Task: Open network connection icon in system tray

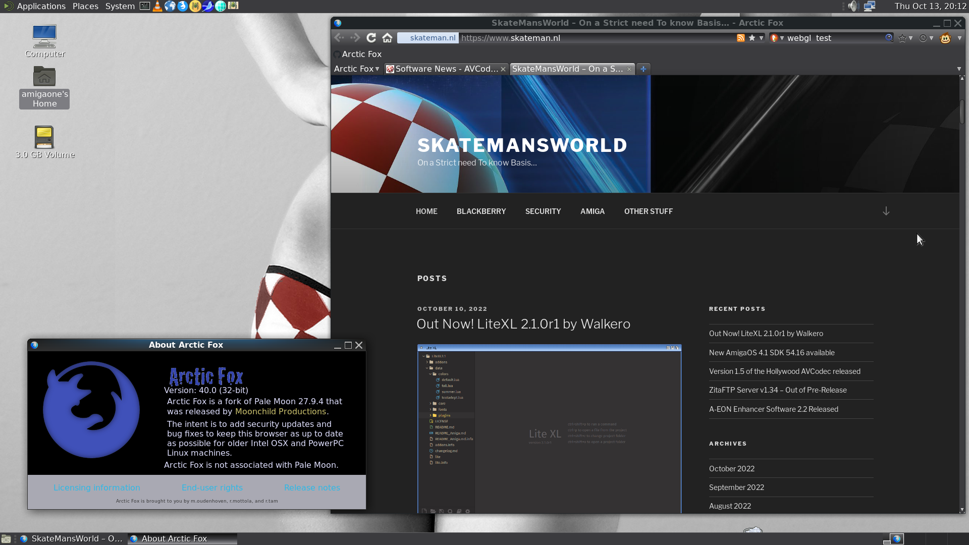Action: [x=870, y=6]
